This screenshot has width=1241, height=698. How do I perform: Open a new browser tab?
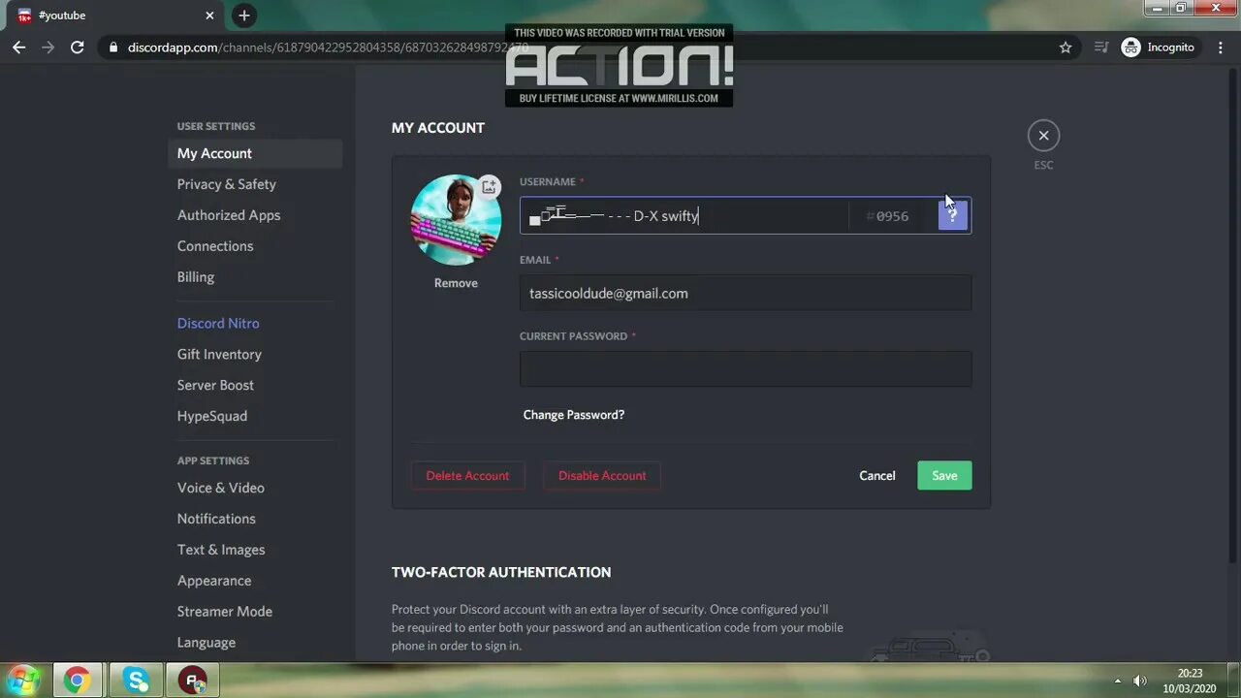click(244, 16)
